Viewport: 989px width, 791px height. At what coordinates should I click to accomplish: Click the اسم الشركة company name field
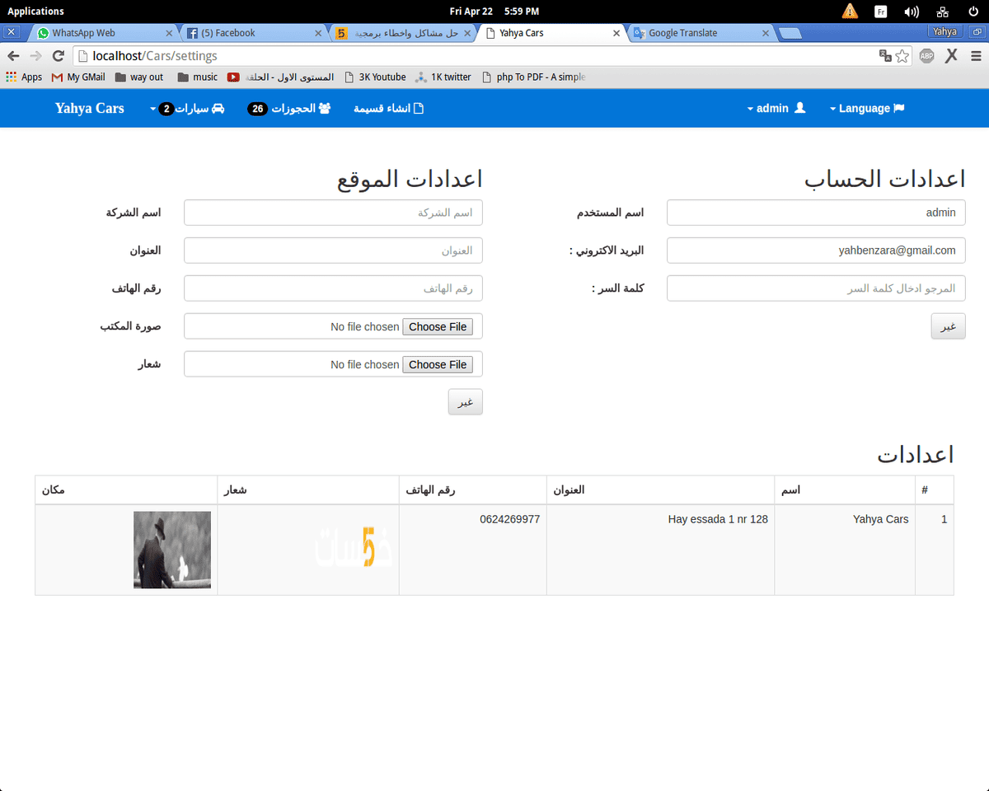[333, 213]
